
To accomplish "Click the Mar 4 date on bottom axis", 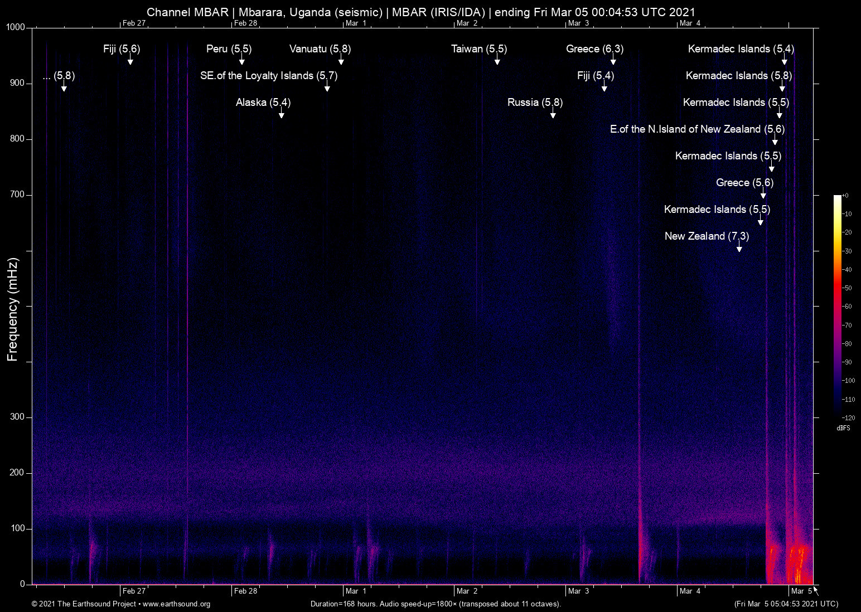I will coord(689,591).
